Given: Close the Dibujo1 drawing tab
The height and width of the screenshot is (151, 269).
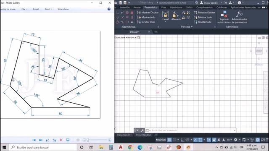Looking at the screenshot, I should [x=149, y=32].
